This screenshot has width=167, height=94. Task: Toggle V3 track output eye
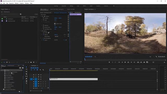coord(41,75)
